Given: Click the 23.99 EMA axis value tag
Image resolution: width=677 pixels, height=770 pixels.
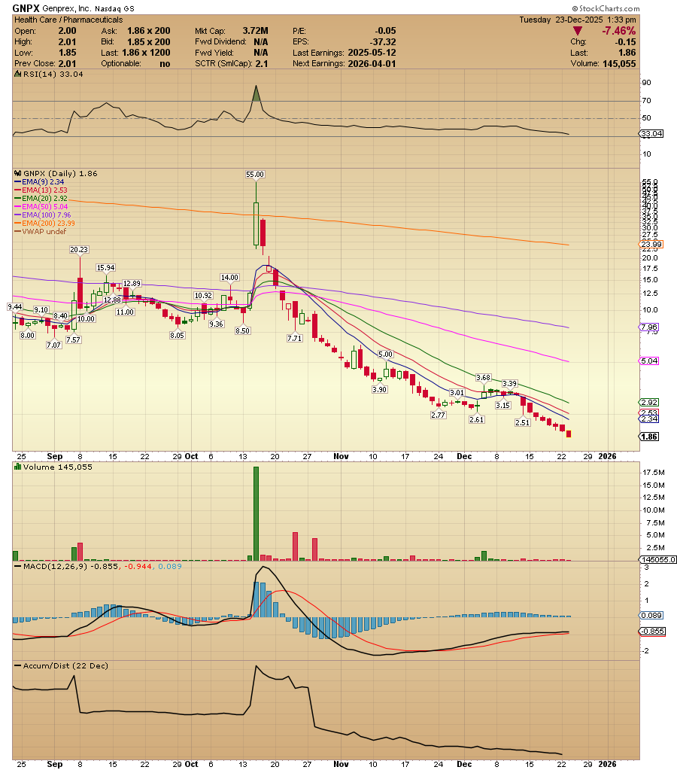Looking at the screenshot, I should point(651,244).
